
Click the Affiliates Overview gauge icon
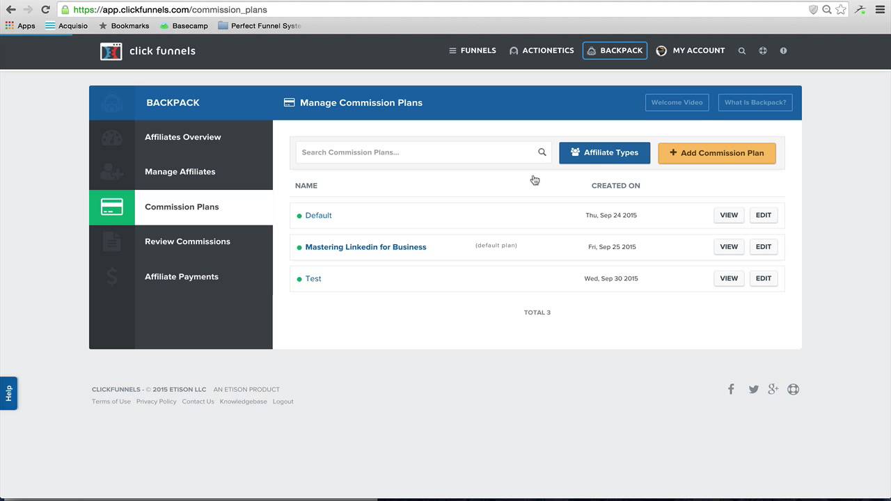[x=112, y=138]
